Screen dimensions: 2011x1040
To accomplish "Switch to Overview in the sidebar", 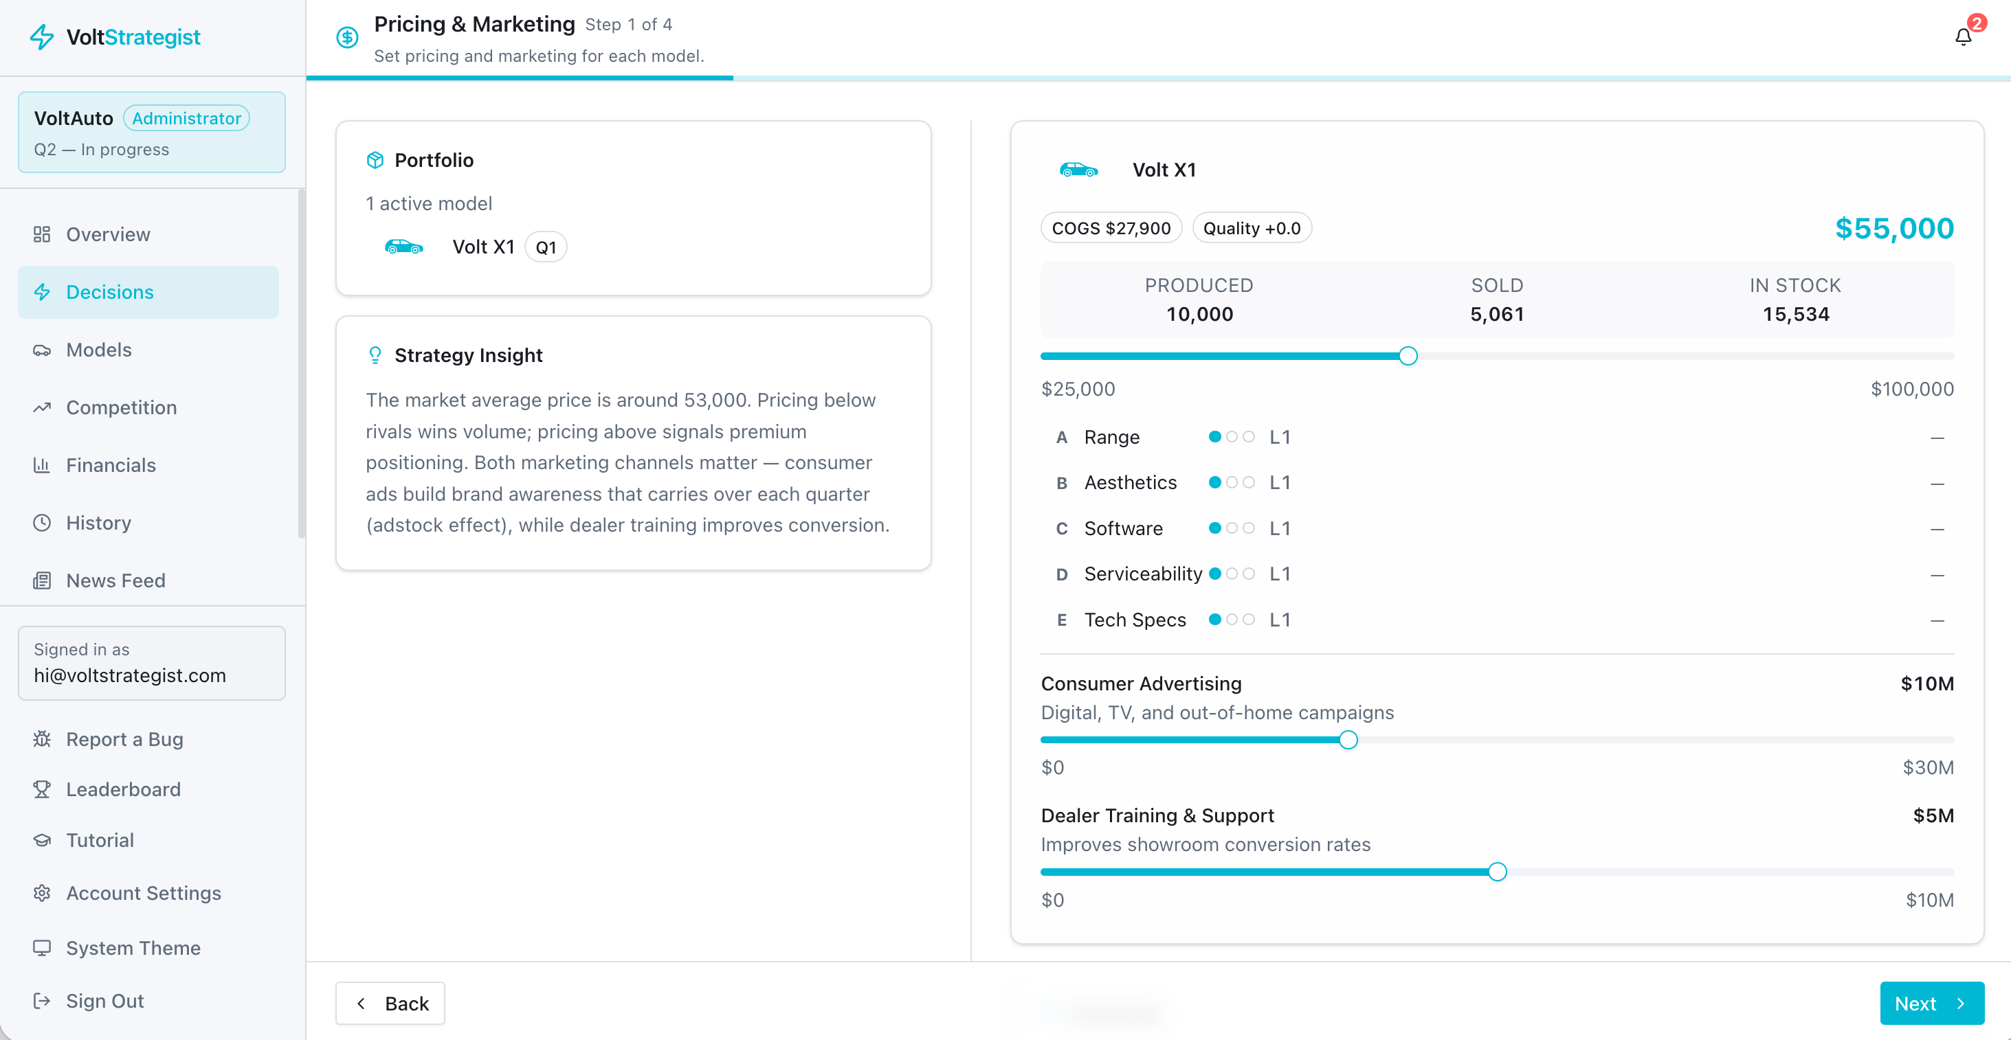I will click(108, 234).
